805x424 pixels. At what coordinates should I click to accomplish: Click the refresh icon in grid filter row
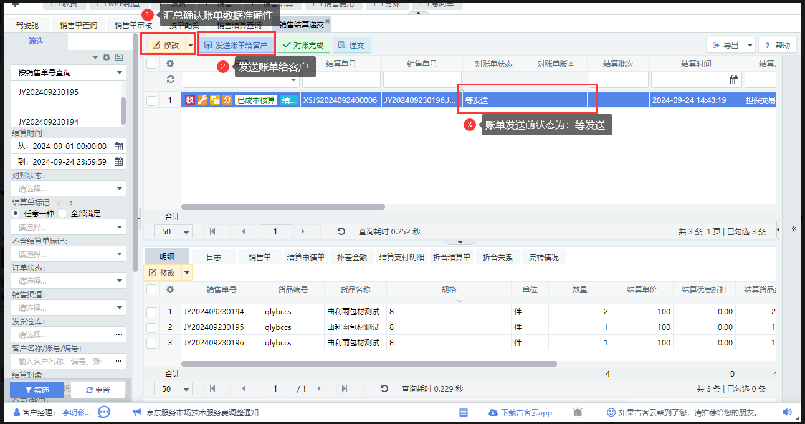(170, 80)
